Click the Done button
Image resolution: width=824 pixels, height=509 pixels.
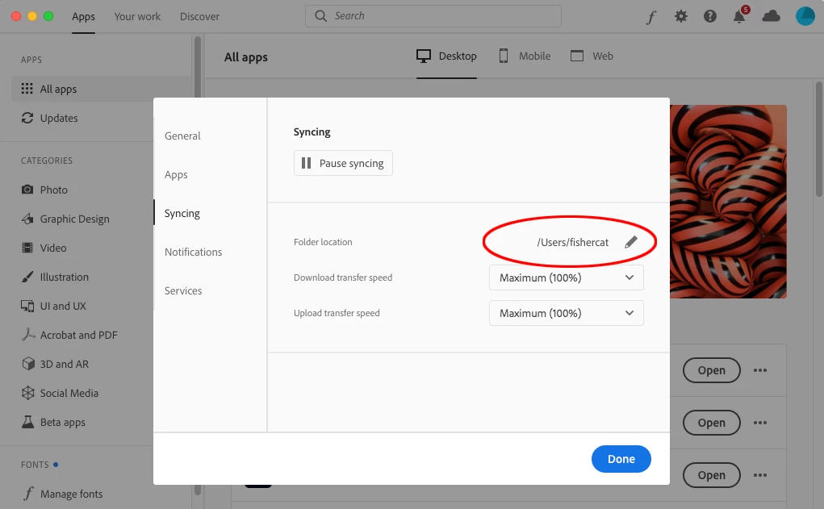(621, 459)
